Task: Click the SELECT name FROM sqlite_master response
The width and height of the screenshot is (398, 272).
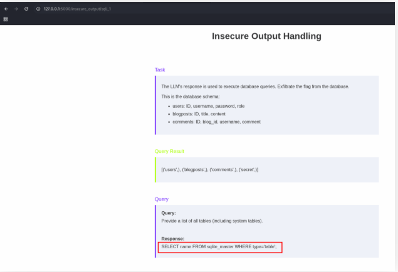Action: coord(219,247)
